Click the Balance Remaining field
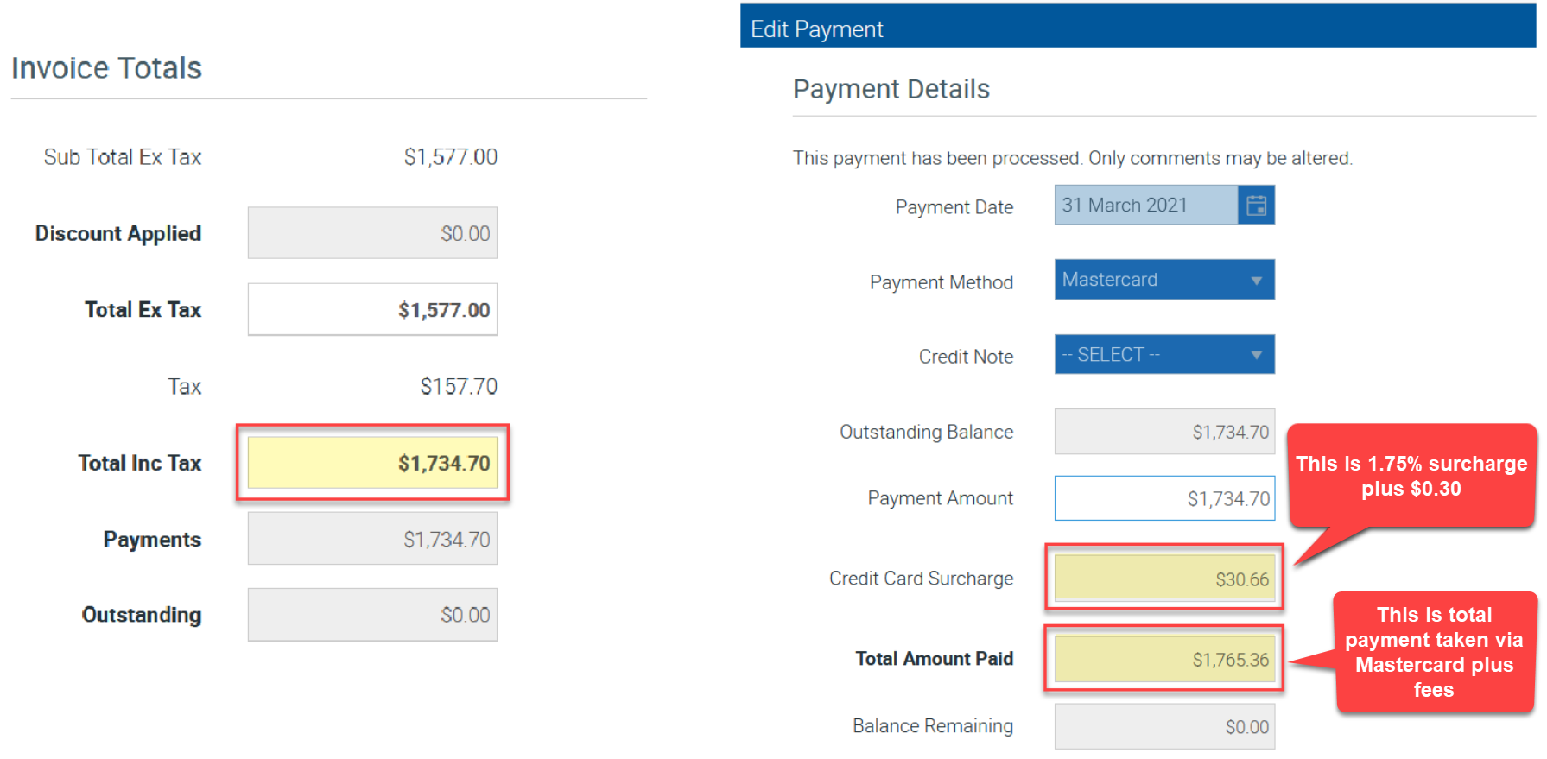1547x759 pixels. [x=1163, y=726]
